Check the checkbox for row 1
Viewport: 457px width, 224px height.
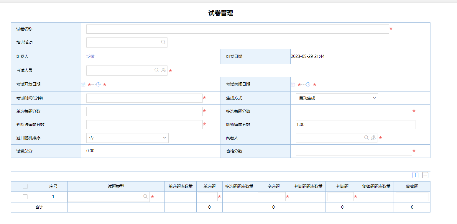pos(25,197)
